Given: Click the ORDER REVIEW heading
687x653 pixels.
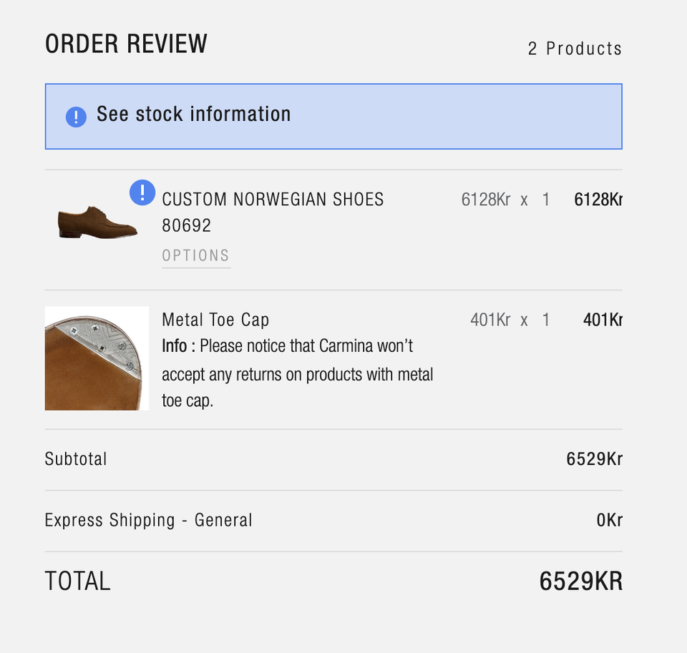Looking at the screenshot, I should pos(126,44).
